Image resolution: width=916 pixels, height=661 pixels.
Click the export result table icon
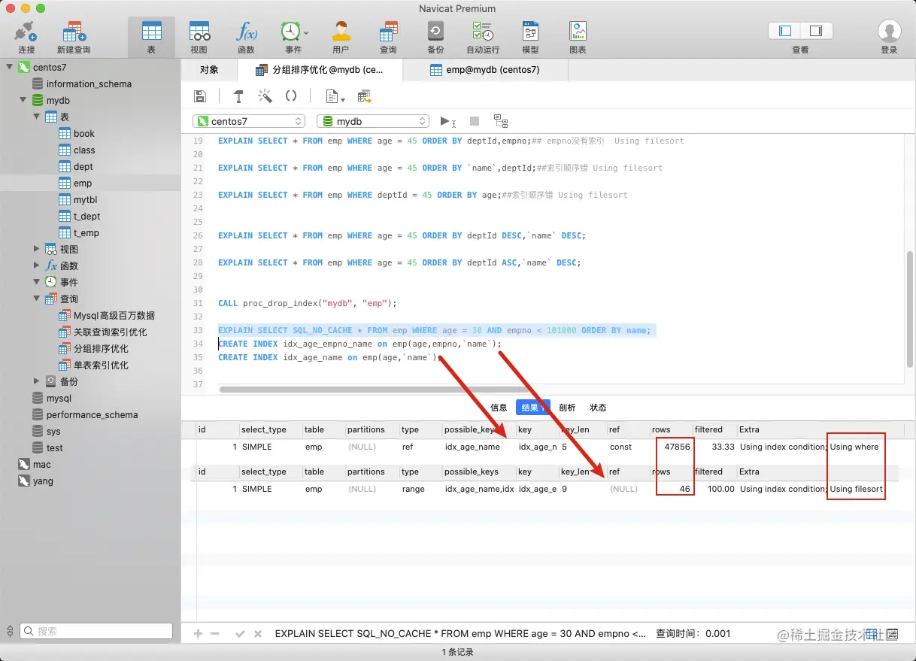tap(365, 96)
